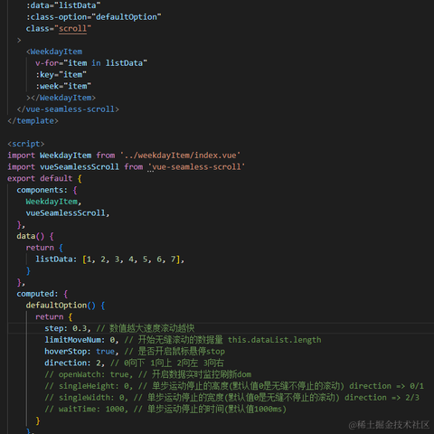434x434 pixels.
Task: Click the :data="listData" attribute line
Action: (x=63, y=5)
